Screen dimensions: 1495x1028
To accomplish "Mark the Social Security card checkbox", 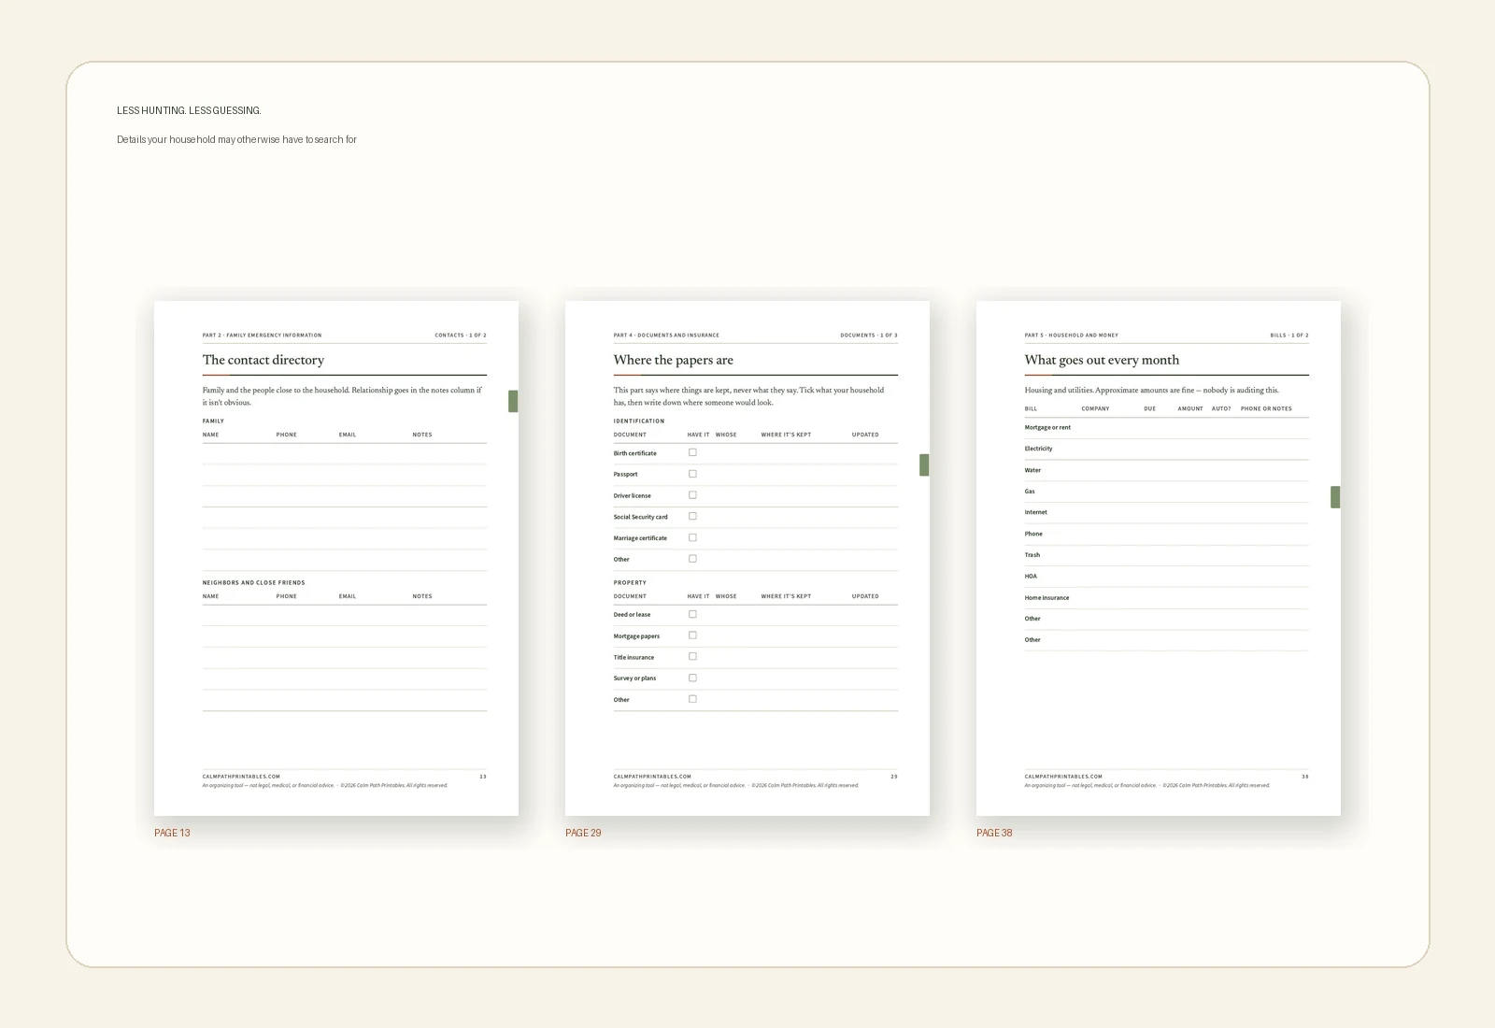I will (x=692, y=516).
